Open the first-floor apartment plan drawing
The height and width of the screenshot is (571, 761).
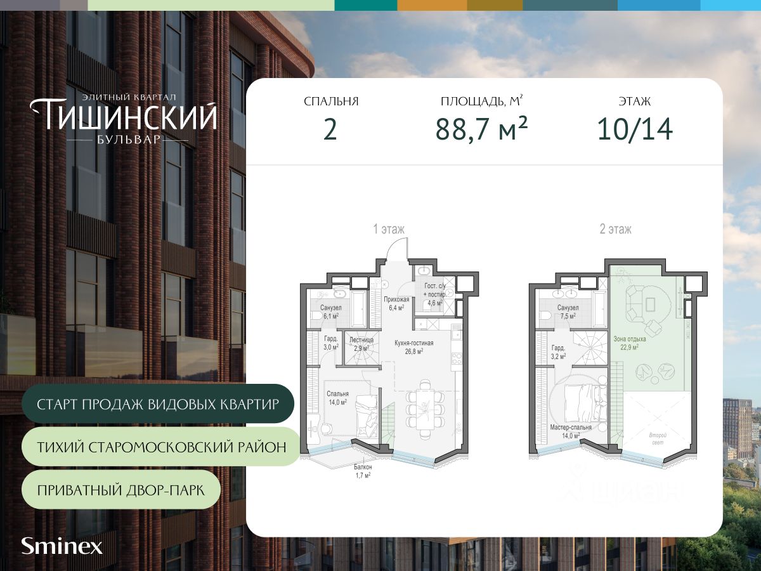390,357
